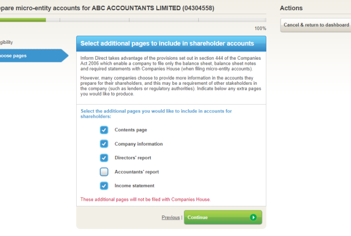
Task: Click the 'Accountants' report' label text
Action: pos(136,172)
